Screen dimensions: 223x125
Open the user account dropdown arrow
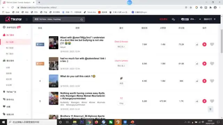coord(200,19)
